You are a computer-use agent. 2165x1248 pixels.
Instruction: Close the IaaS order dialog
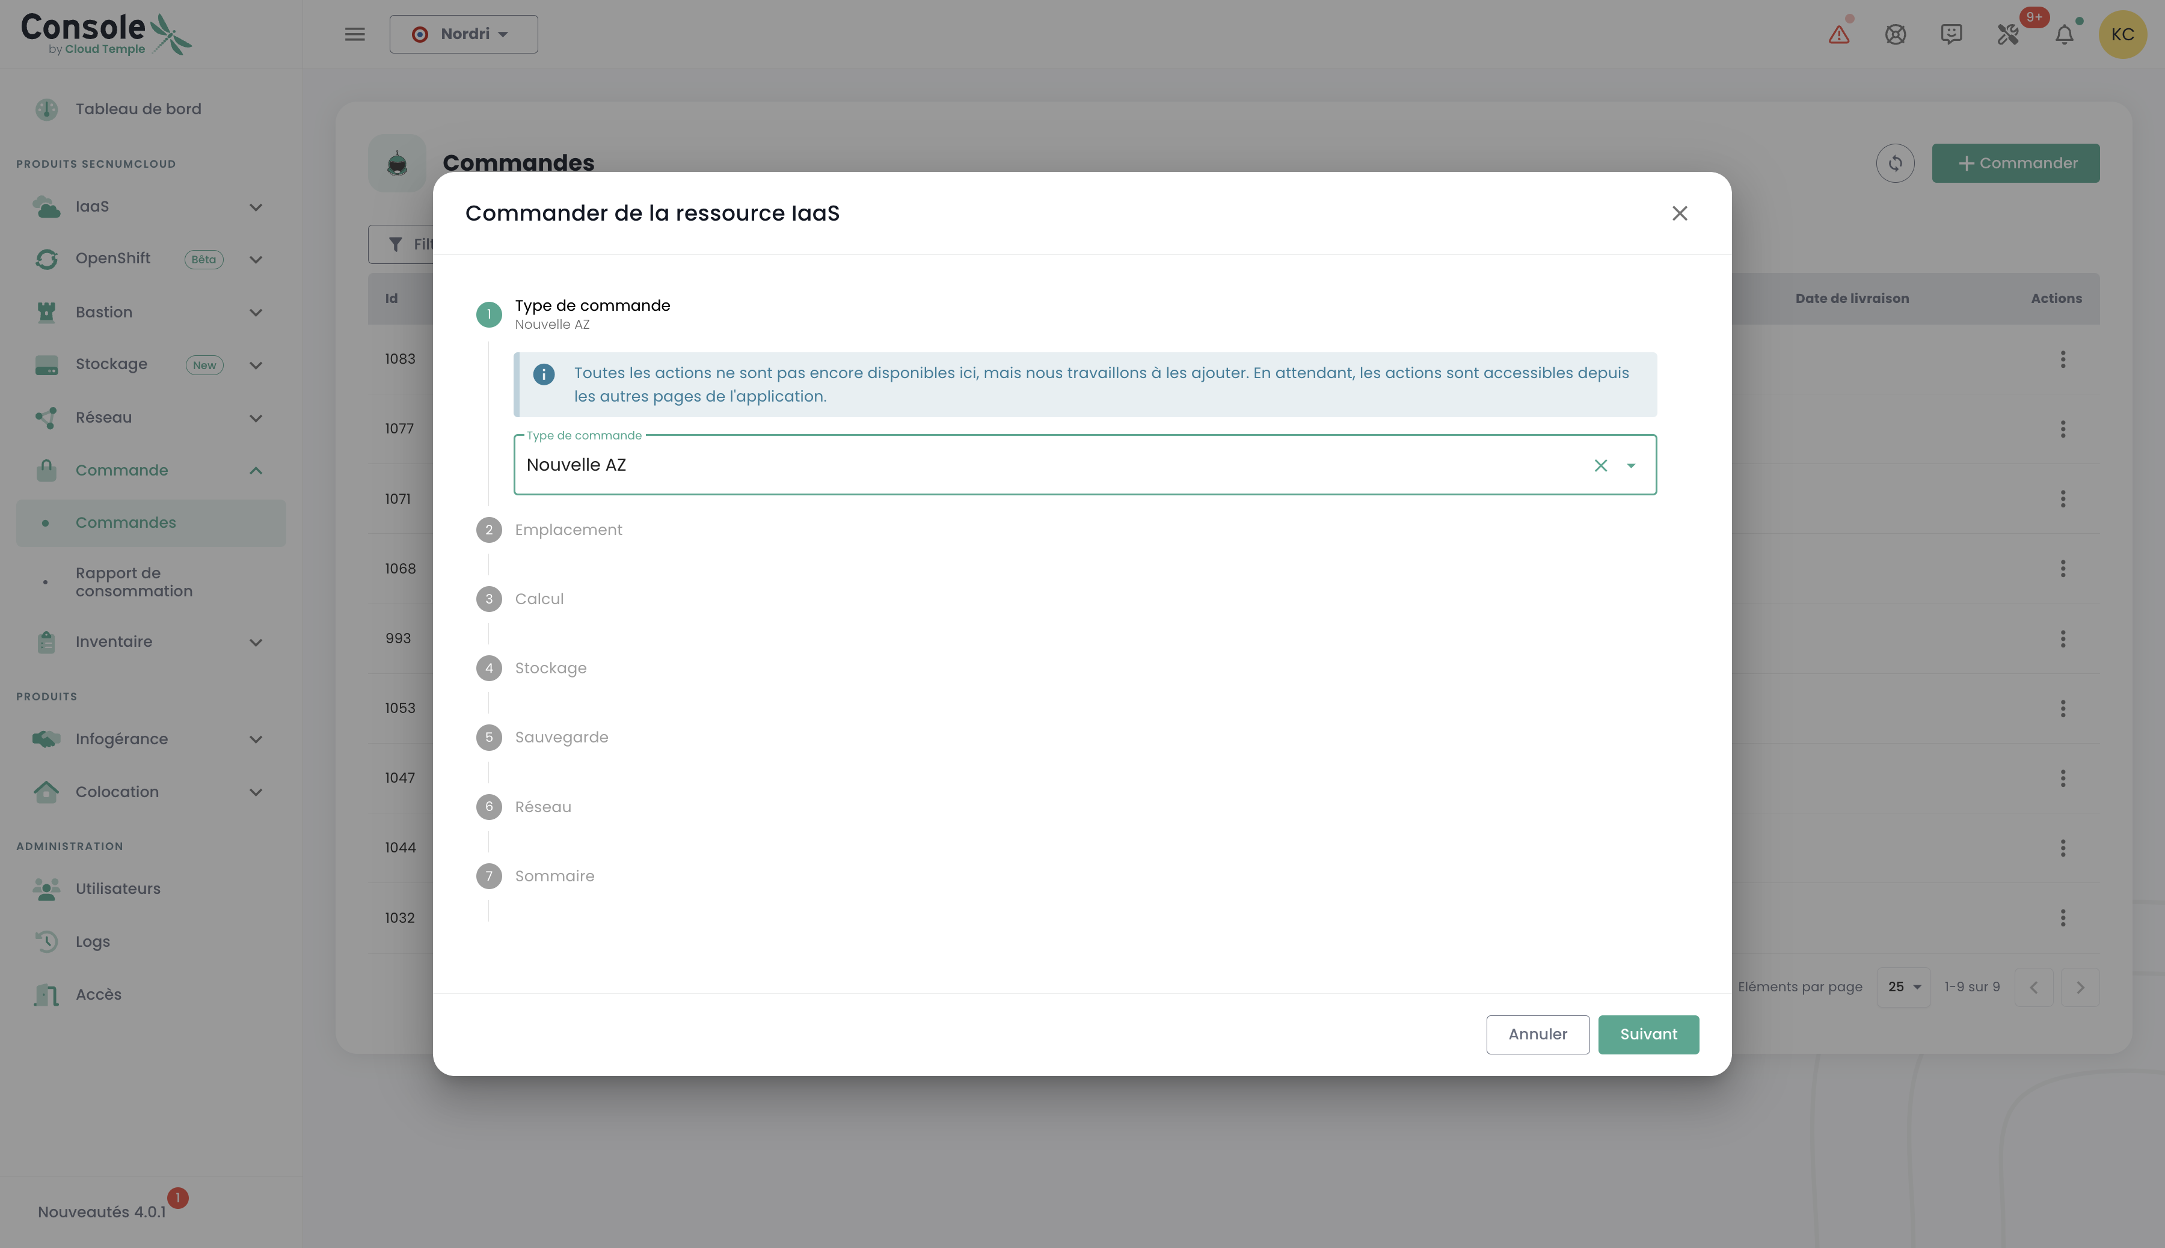[1679, 213]
